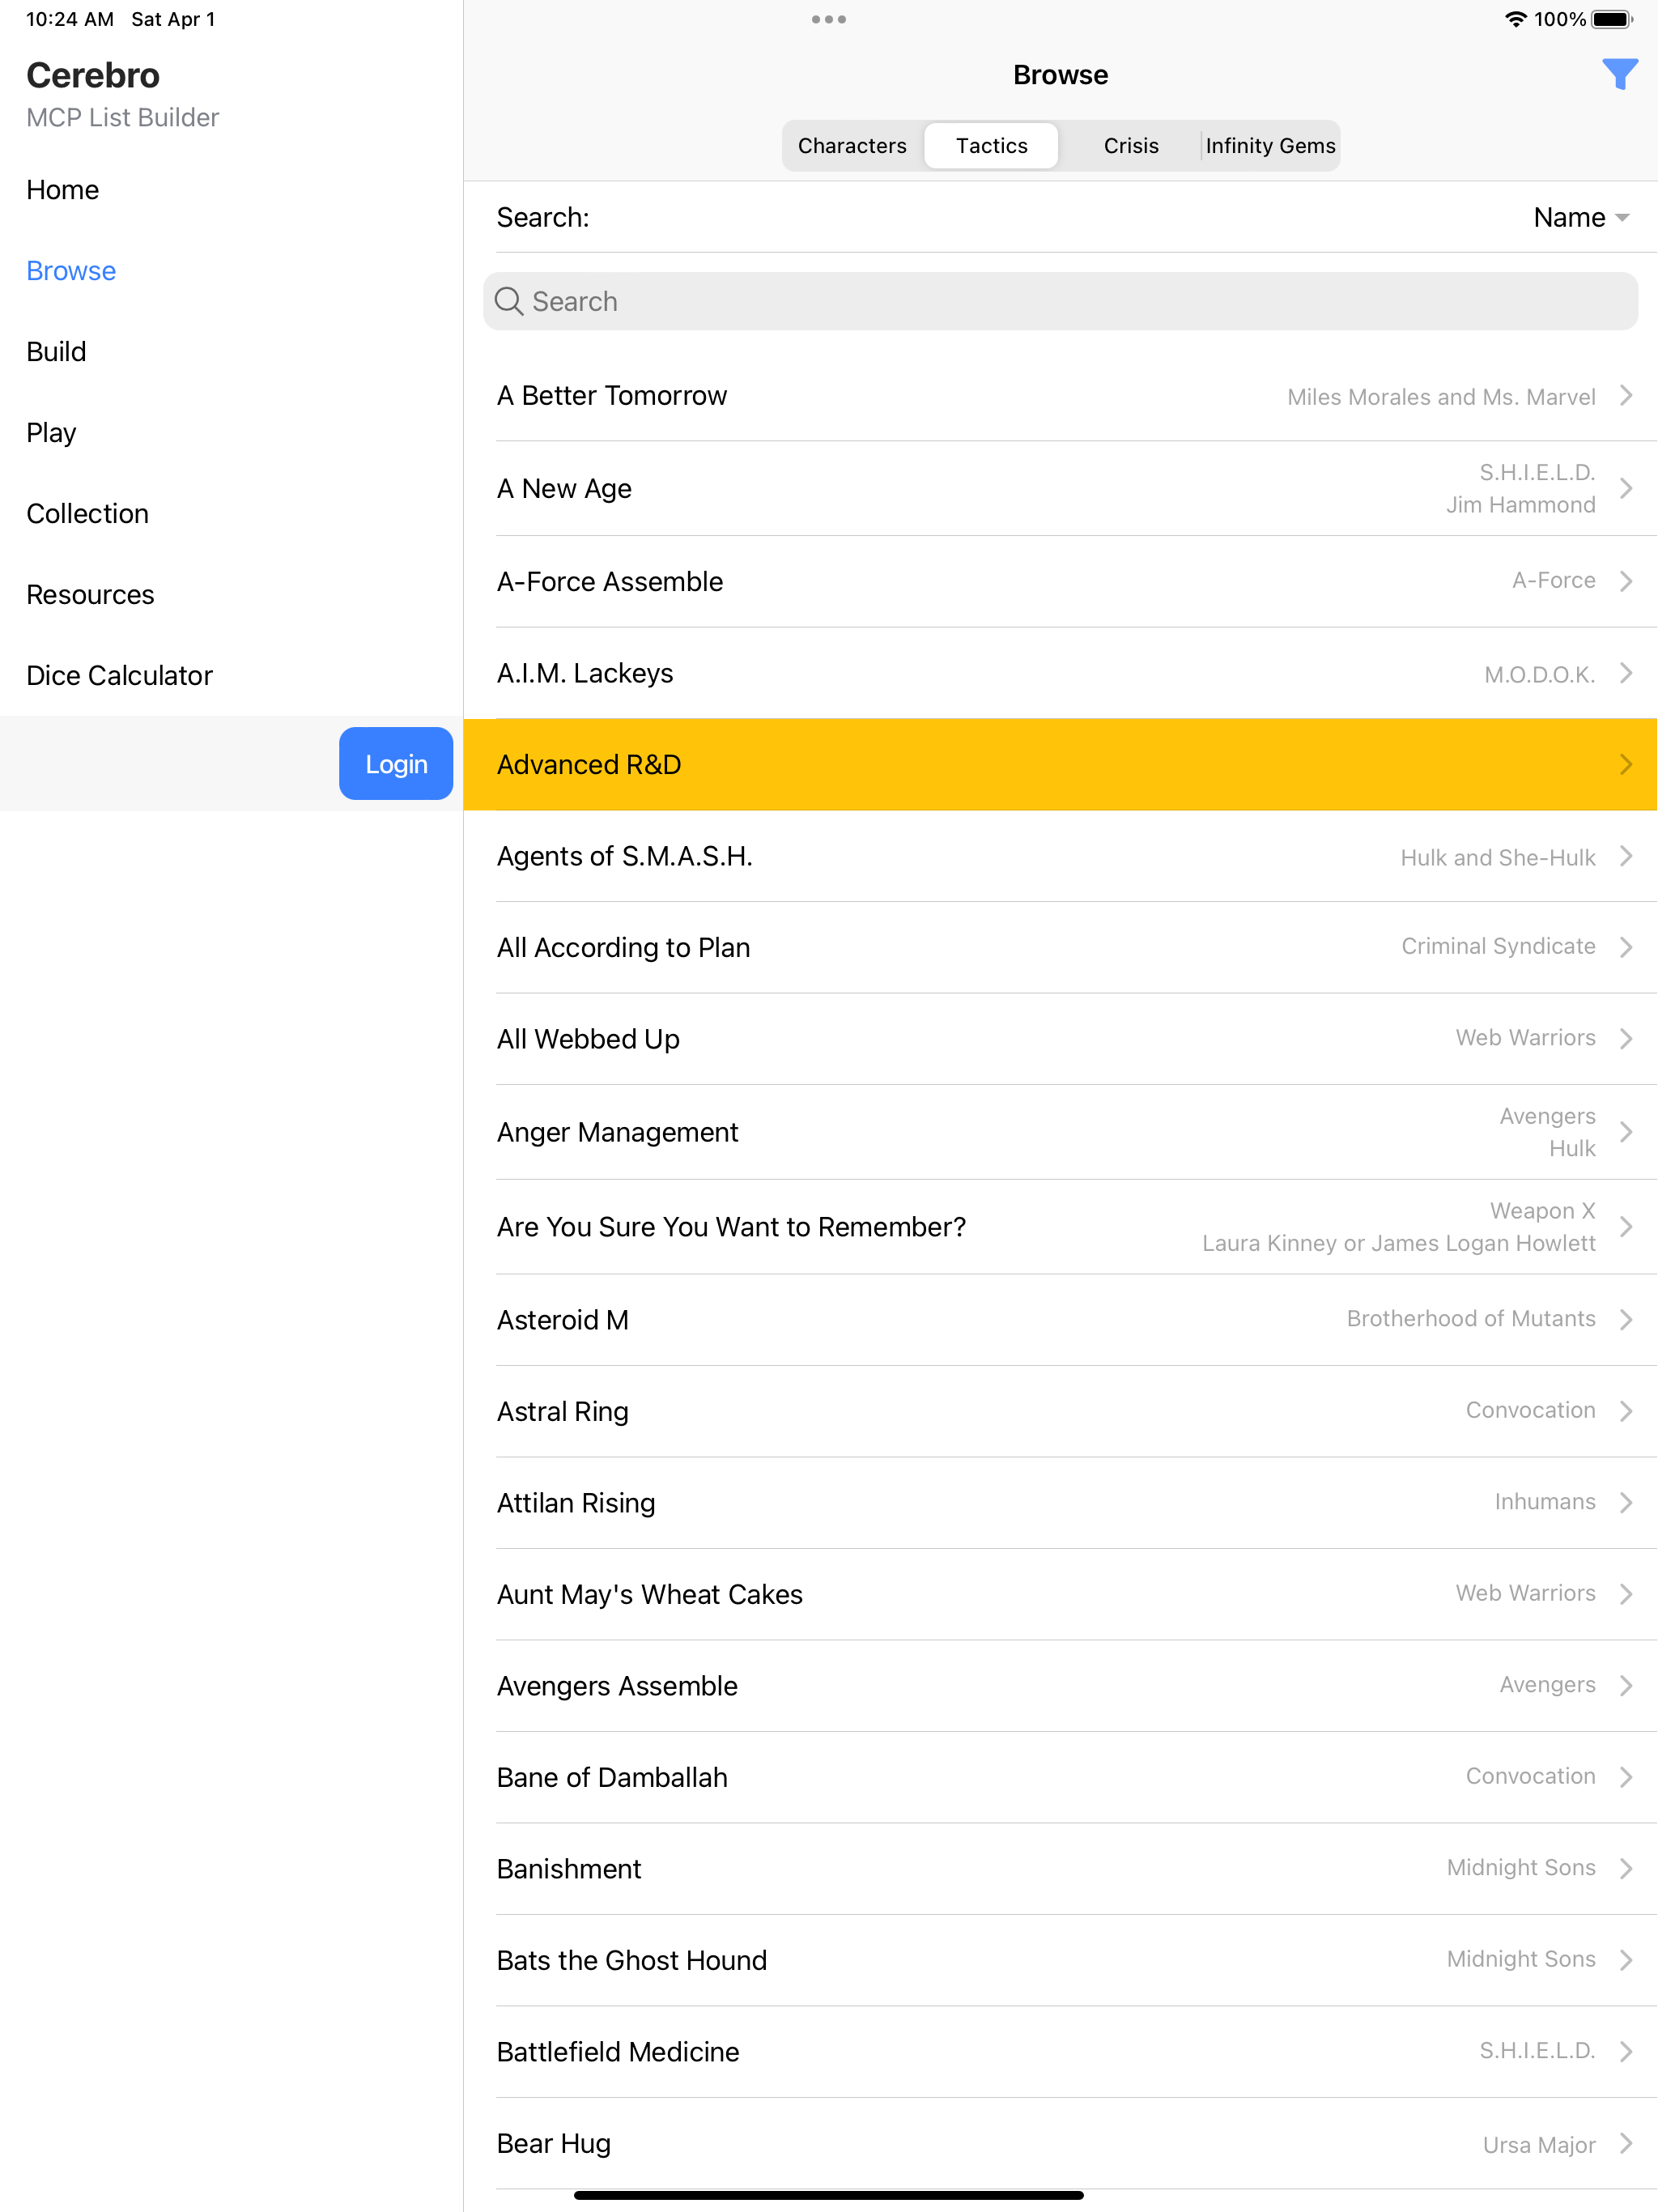The image size is (1658, 2212).
Task: Click 'Miles Morales and Ms. Marvel' label
Action: (1441, 397)
